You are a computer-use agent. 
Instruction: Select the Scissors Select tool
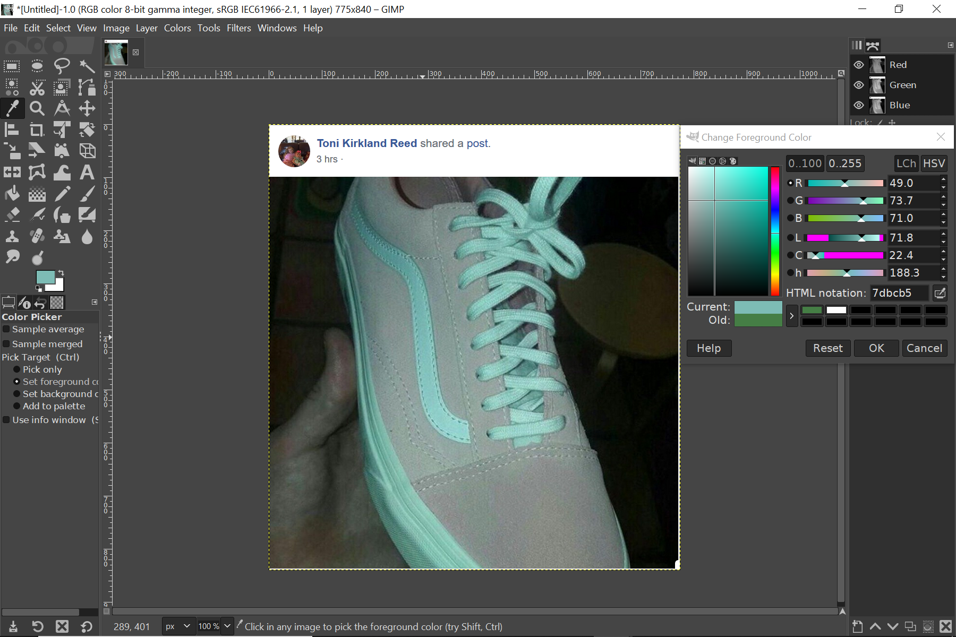(x=37, y=87)
